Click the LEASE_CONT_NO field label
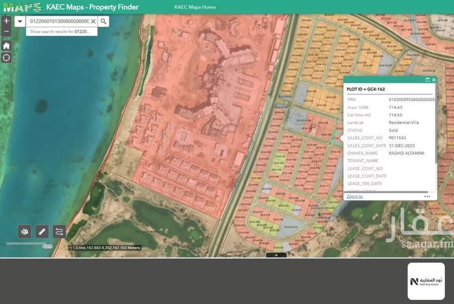This screenshot has width=454, height=304. click(x=365, y=168)
